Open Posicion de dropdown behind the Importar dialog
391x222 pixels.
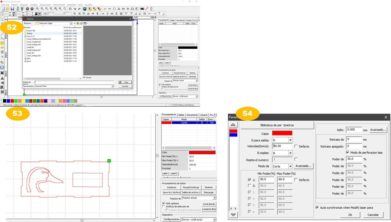197,81
